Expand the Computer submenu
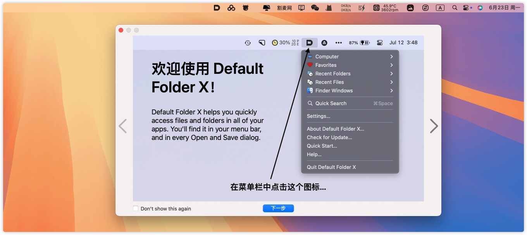Image resolution: width=527 pixels, height=235 pixels. pyautogui.click(x=350, y=56)
